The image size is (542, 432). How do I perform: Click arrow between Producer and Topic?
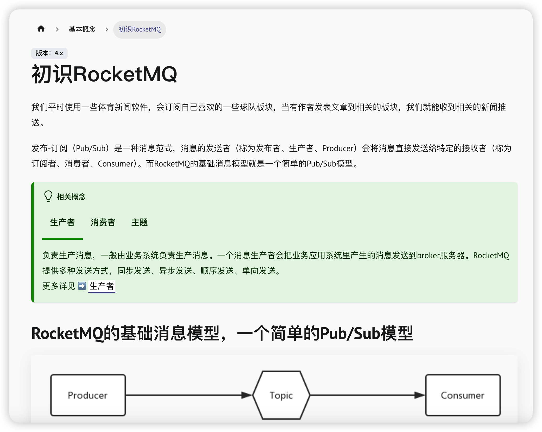[189, 395]
